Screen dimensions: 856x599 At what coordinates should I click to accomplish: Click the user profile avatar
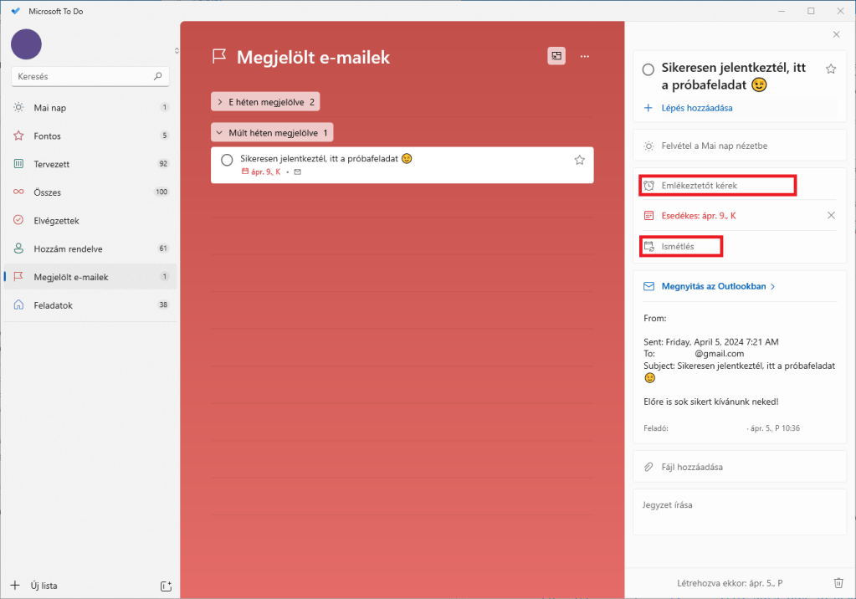[x=27, y=44]
